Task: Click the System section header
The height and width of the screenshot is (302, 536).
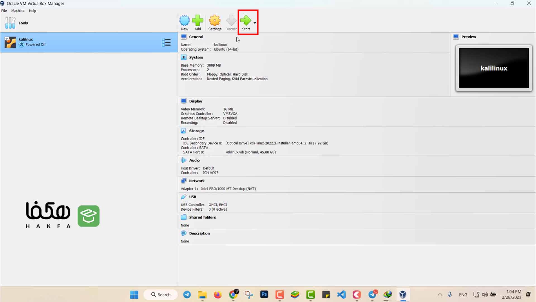Action: (x=196, y=57)
